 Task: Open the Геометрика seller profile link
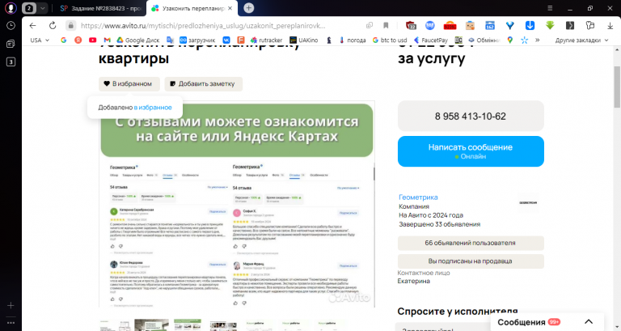[x=418, y=197]
